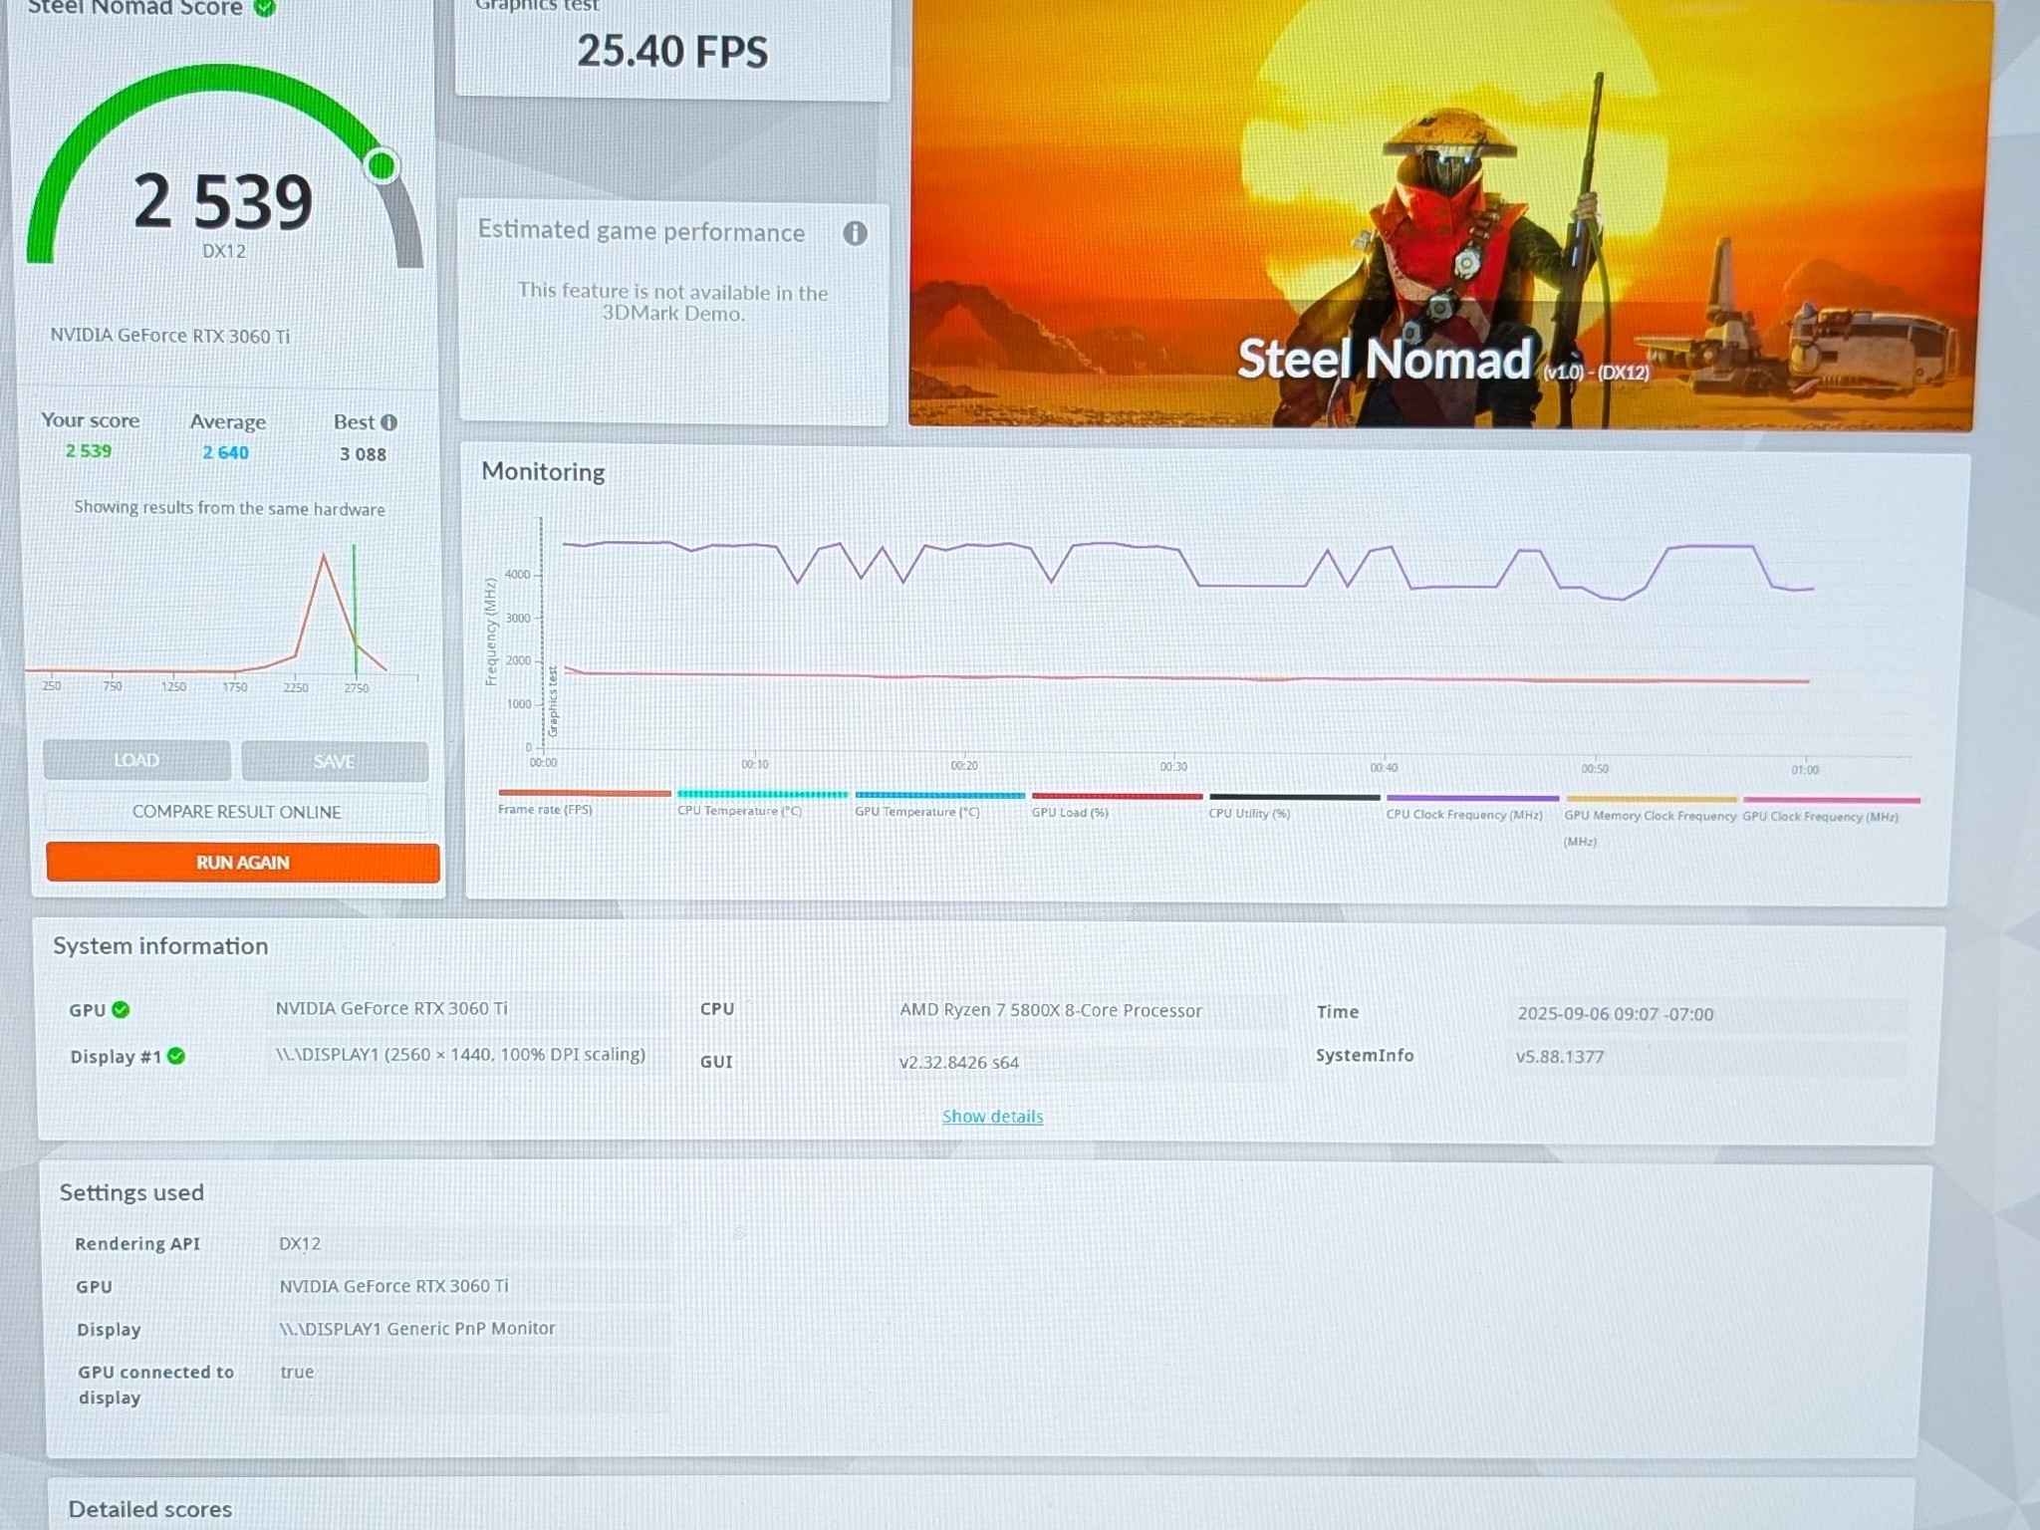The width and height of the screenshot is (2040, 1530).
Task: Click the info icon next to Best score
Action: click(389, 422)
